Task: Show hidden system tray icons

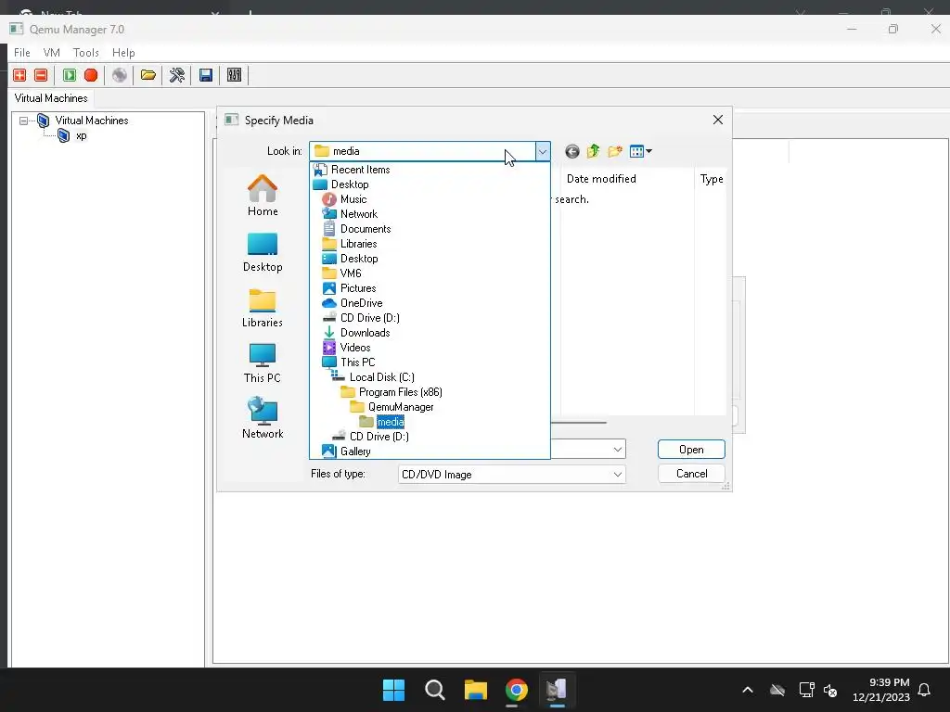Action: tap(748, 690)
